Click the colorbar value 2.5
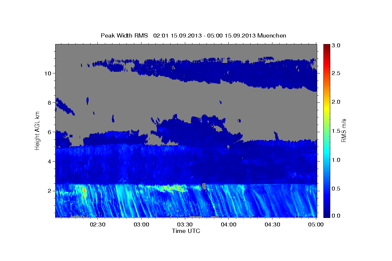This screenshot has height=261, width=392. [336, 73]
